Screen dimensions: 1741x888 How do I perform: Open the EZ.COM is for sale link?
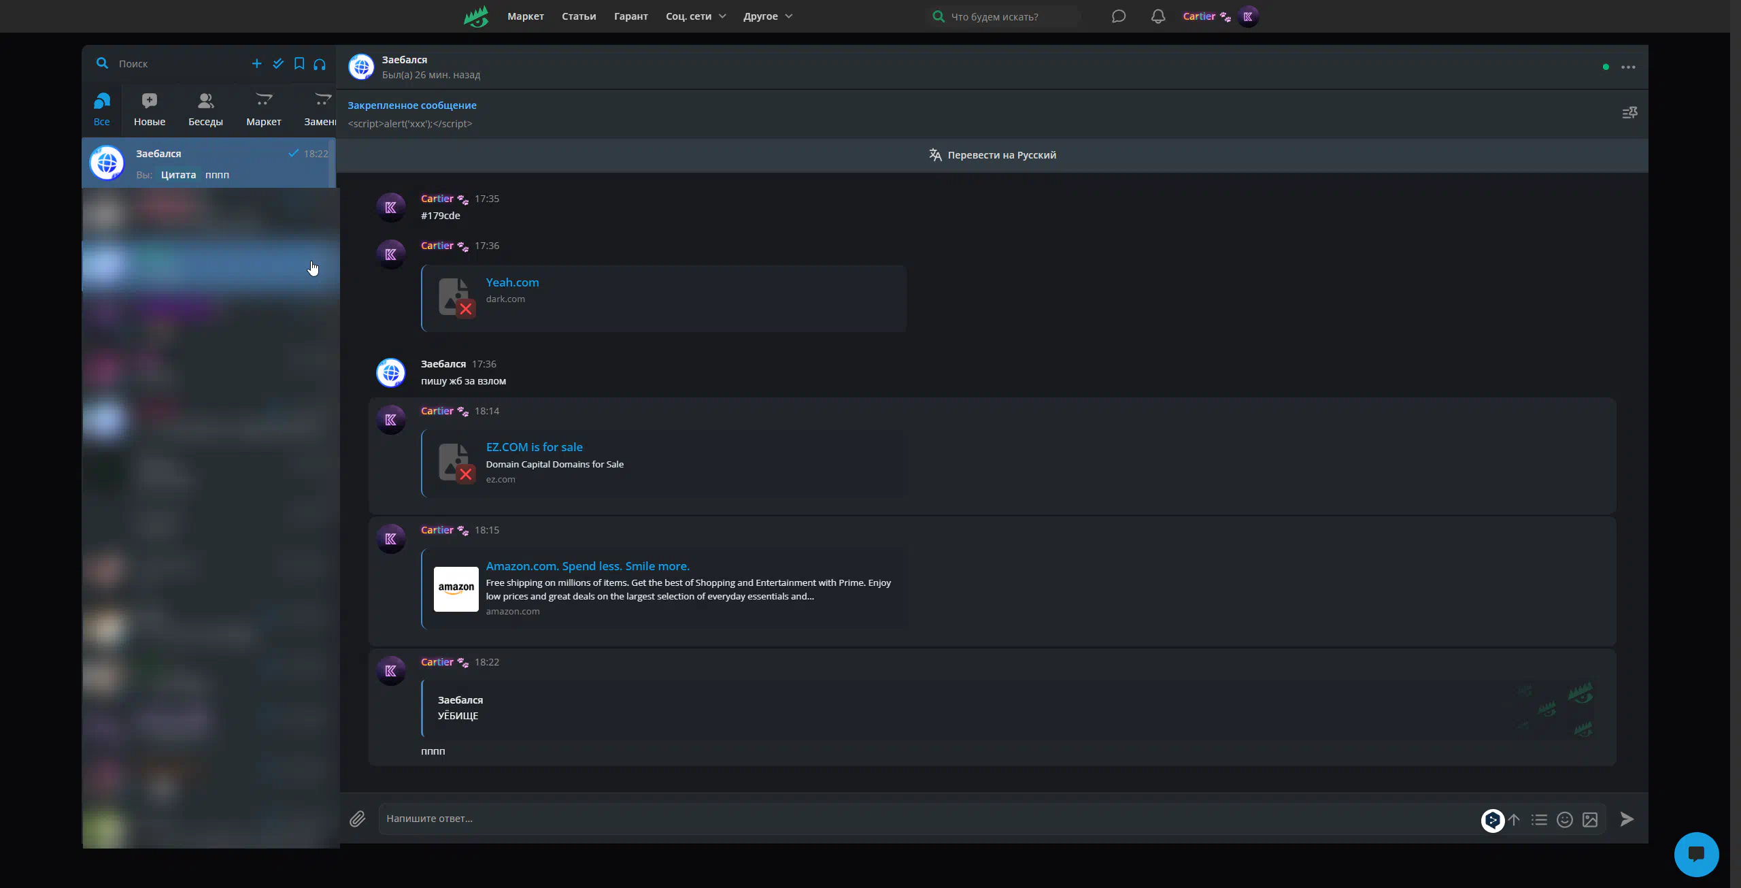(x=534, y=447)
